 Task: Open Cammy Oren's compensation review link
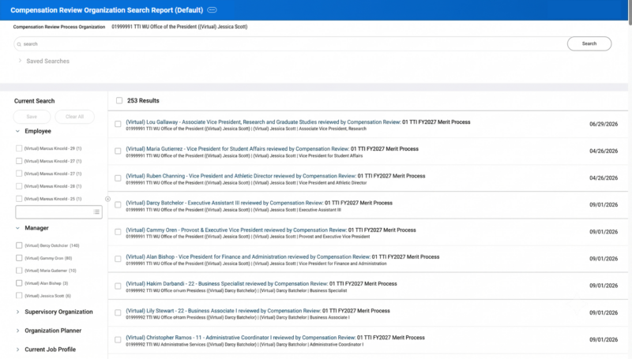[236, 230]
